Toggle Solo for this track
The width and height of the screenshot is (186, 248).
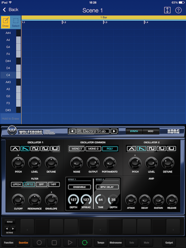(x=131, y=242)
